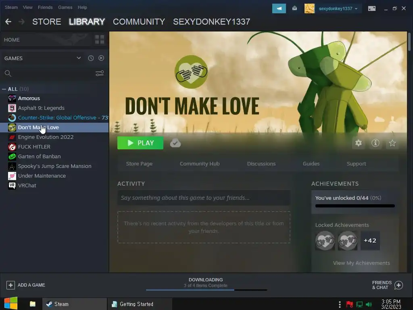Open the Discussions tab

261,164
